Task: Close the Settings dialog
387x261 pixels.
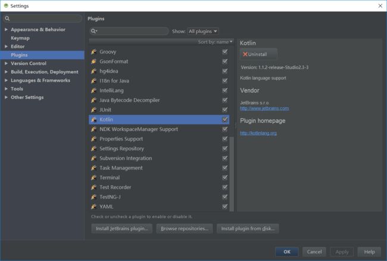Action: point(380,6)
